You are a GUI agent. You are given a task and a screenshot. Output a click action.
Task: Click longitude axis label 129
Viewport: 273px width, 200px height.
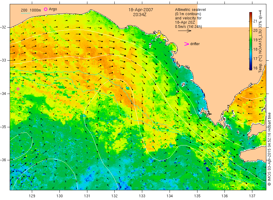[32, 196]
